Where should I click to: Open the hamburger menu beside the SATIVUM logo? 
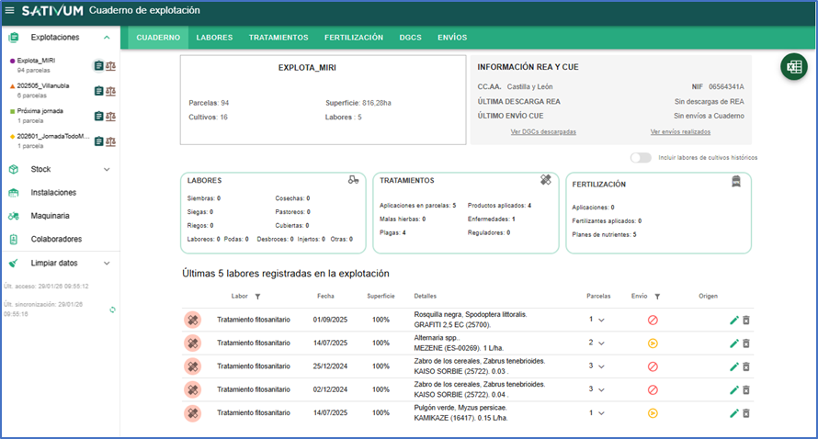pos(11,10)
